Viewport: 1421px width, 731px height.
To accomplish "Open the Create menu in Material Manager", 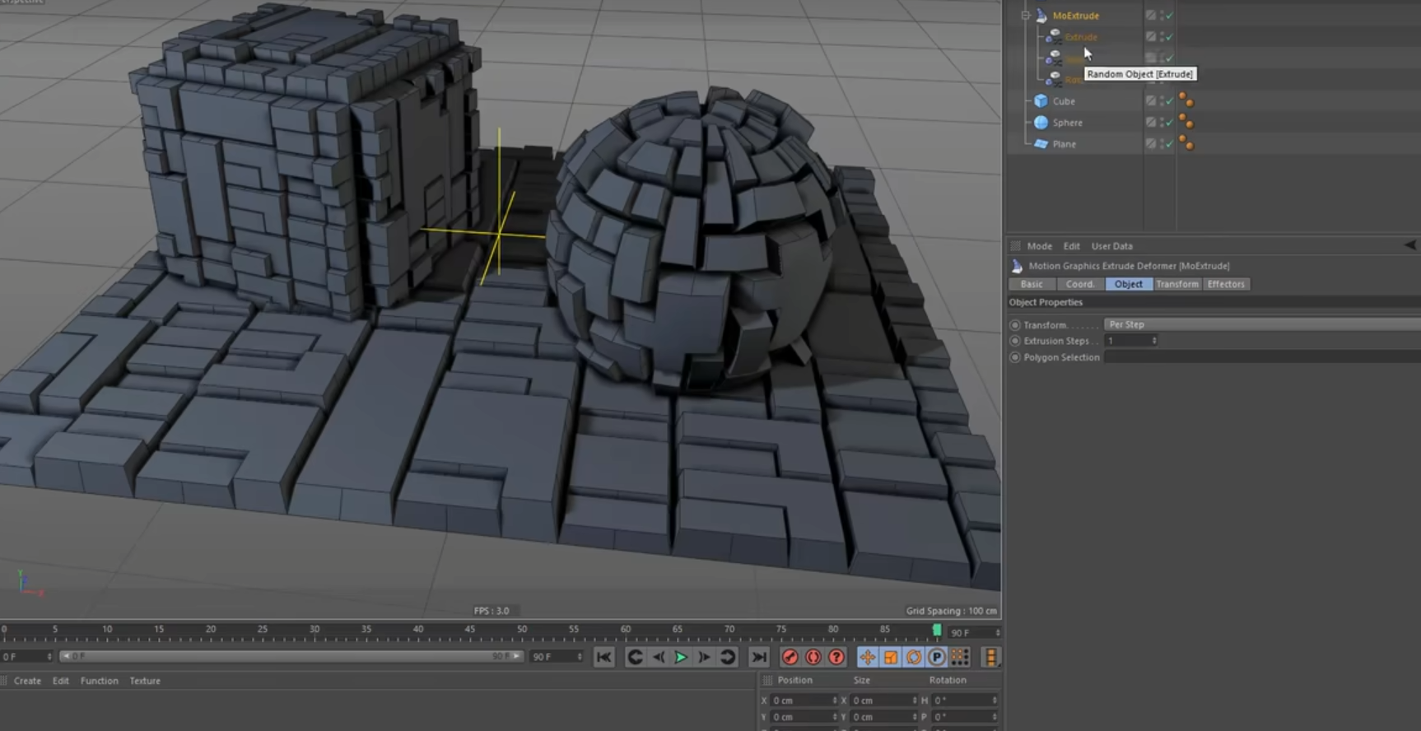I will coord(27,681).
